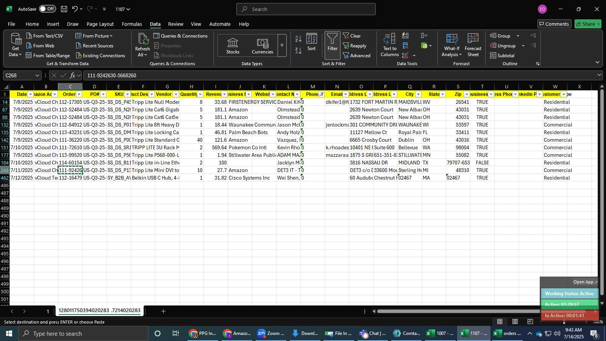
Task: Expand the Data Types gallery
Action: (282, 45)
